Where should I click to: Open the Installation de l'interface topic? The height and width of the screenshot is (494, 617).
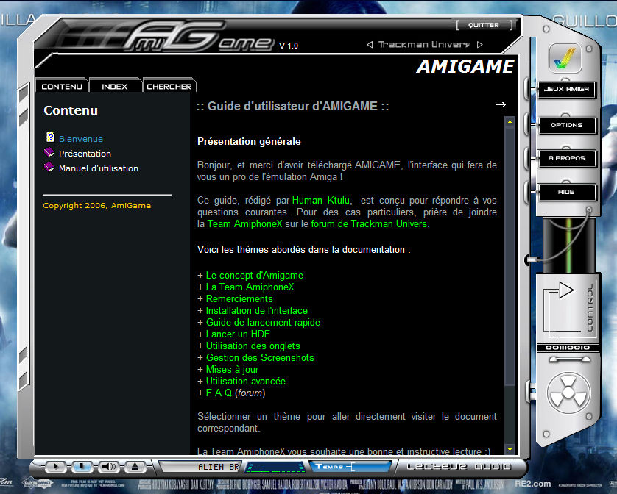pyautogui.click(x=256, y=311)
